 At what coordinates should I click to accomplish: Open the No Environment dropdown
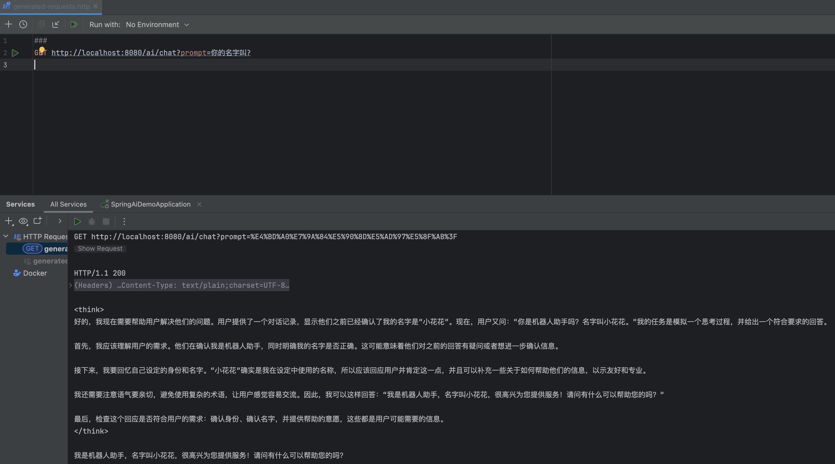tap(157, 25)
